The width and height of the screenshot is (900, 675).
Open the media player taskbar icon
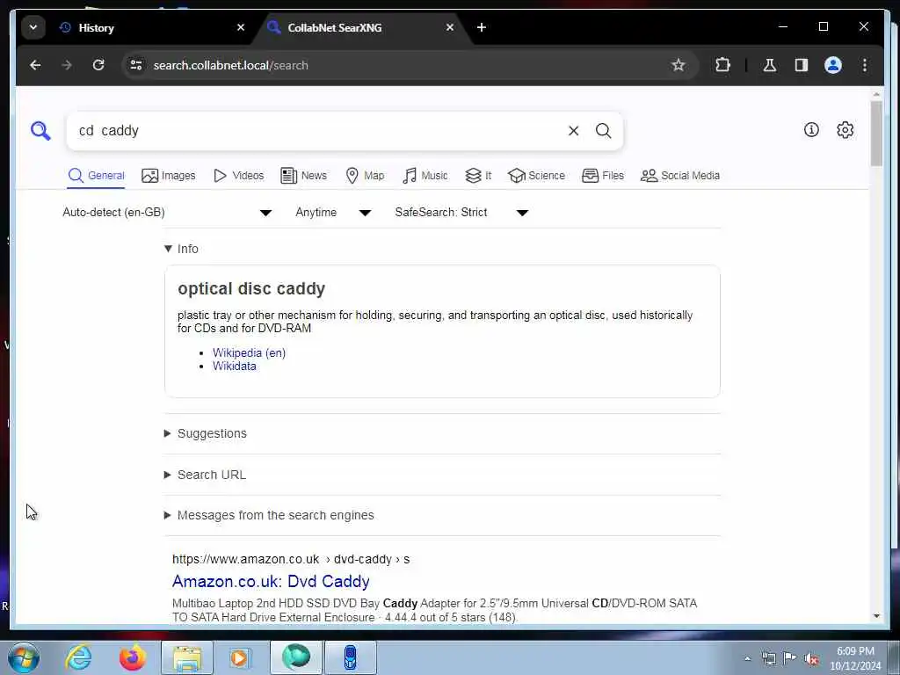(x=239, y=657)
